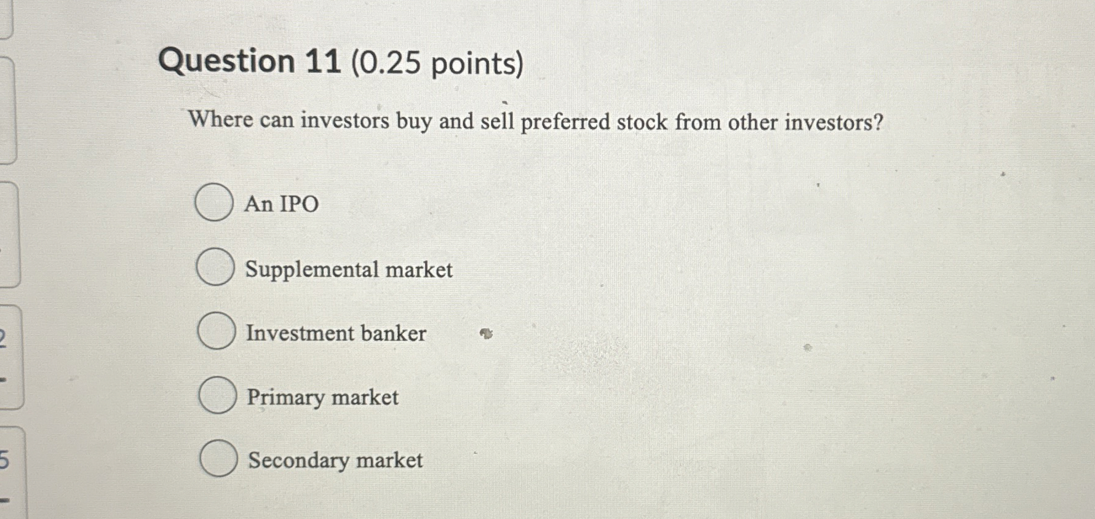
Task: Click the "Supplemental market" answer text
Action: [x=348, y=269]
